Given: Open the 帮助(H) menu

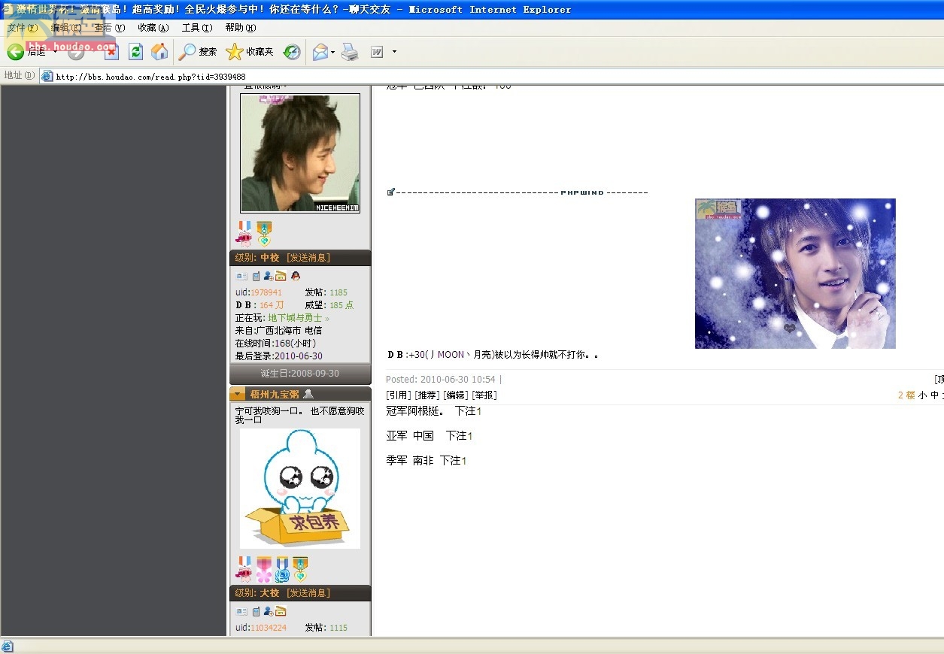Looking at the screenshot, I should click(x=240, y=28).
